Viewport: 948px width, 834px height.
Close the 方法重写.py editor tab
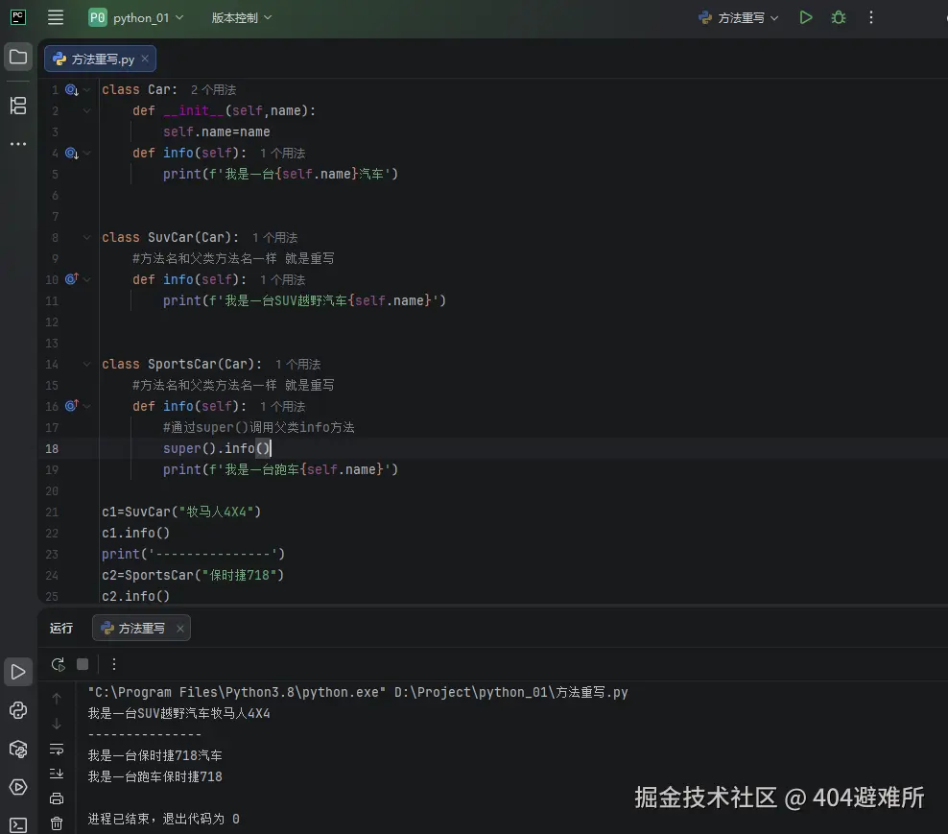(145, 59)
